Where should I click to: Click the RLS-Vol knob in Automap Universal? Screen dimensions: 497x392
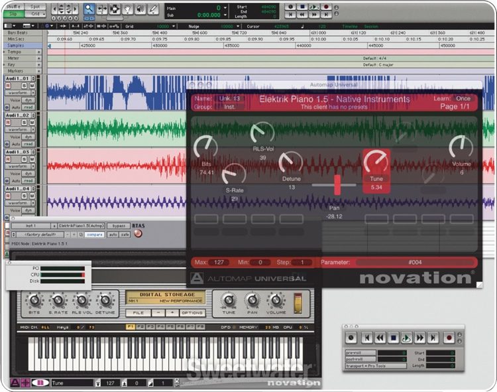262,133
